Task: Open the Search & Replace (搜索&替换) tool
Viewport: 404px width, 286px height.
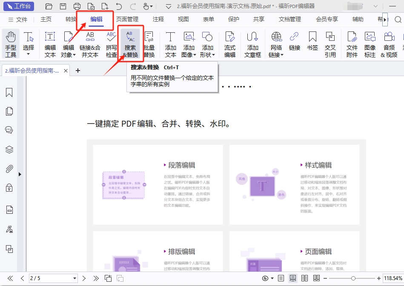Action: (130, 44)
